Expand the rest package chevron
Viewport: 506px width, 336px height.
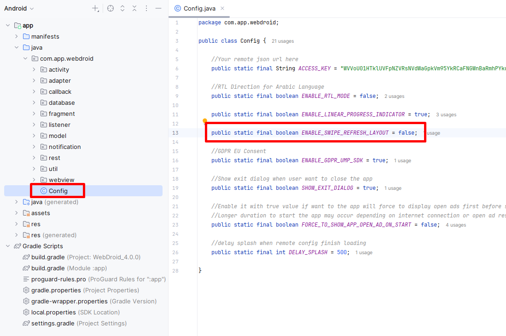[34, 158]
